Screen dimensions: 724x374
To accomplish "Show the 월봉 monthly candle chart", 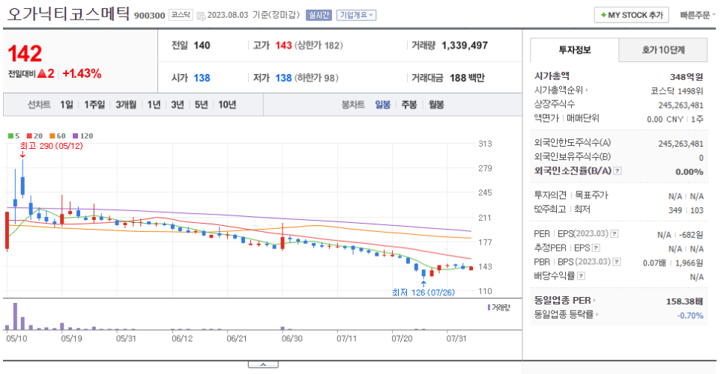I will [436, 105].
